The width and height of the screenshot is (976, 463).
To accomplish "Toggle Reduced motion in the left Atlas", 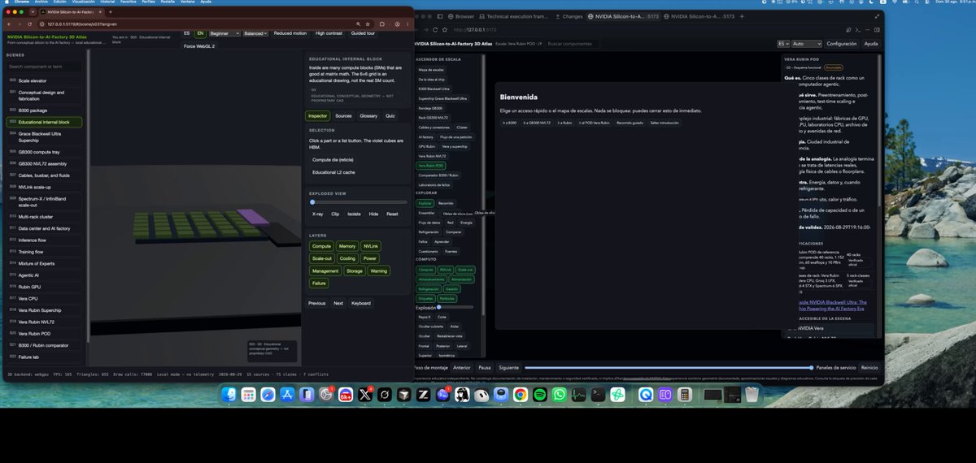I will tap(290, 33).
